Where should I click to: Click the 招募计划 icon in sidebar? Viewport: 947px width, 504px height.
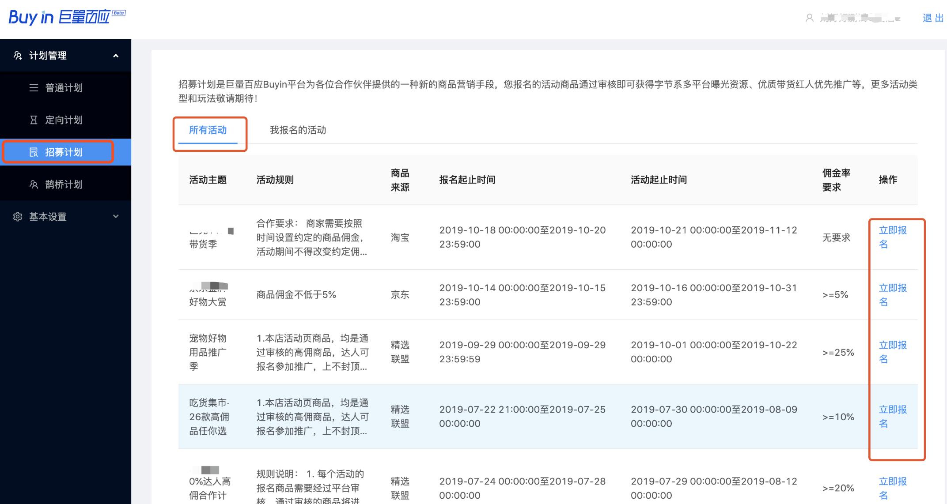(x=34, y=152)
